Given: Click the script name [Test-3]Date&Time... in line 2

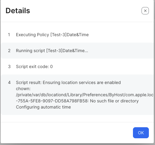Looking at the screenshot, I should tap(67, 51).
